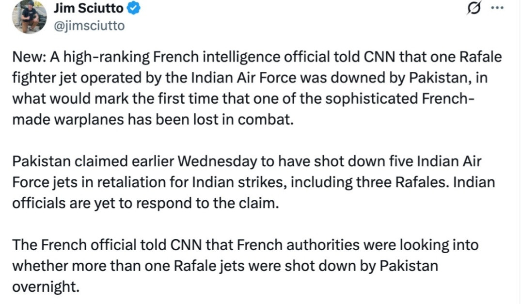
Task: Open the Grok explain-post icon
Action: pyautogui.click(x=474, y=8)
